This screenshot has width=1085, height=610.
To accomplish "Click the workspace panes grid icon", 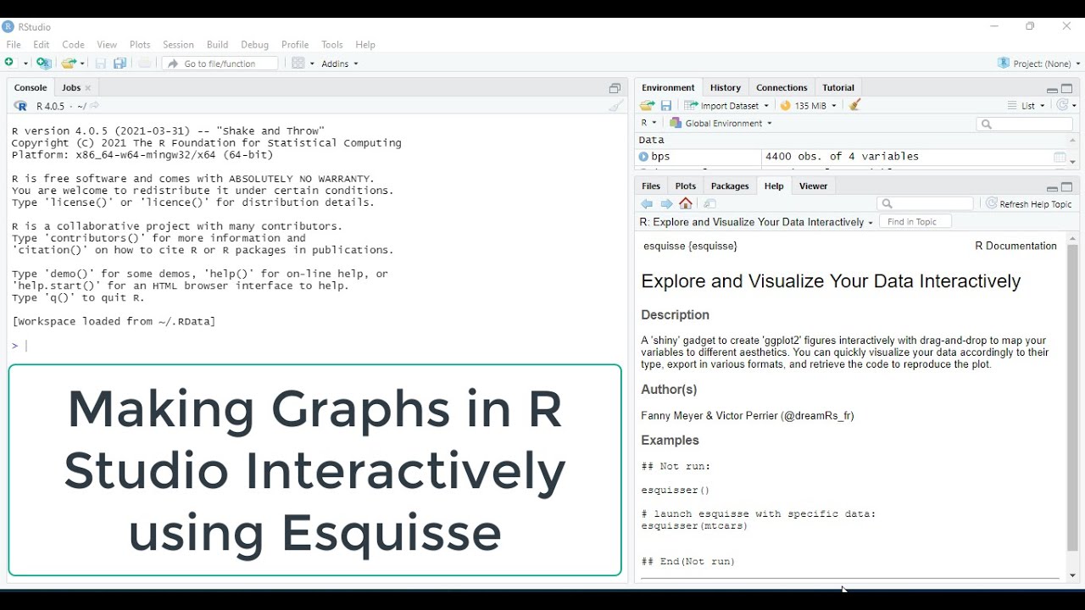I will pos(298,64).
